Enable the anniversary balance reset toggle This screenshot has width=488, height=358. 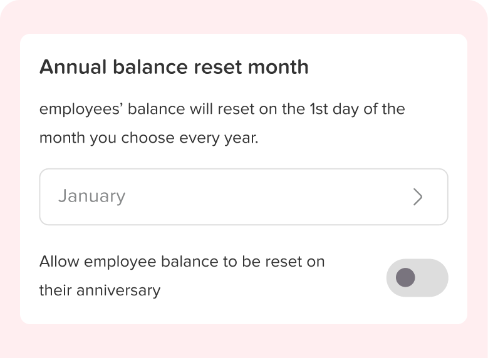tap(417, 277)
